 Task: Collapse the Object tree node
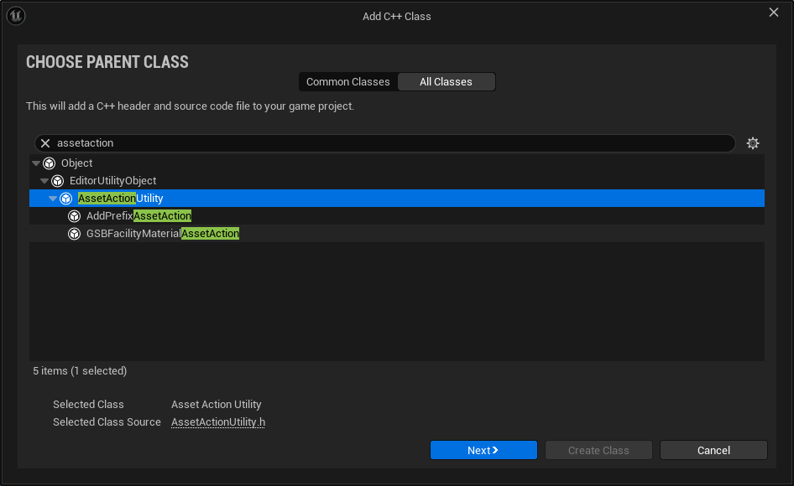(x=36, y=163)
